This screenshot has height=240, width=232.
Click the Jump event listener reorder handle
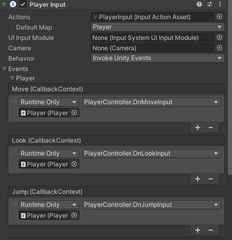[13, 204]
